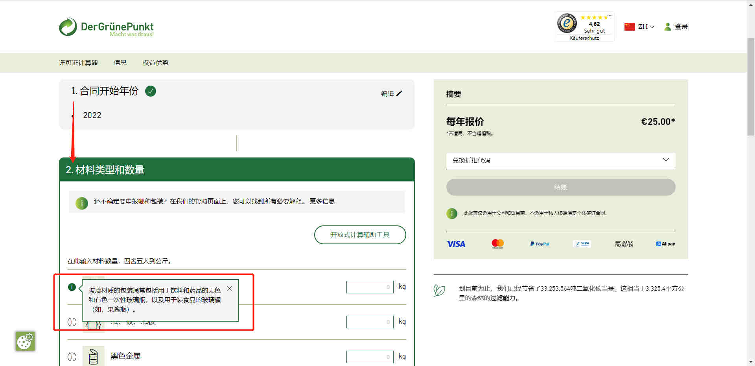Click the PayPal payment icon
Screen dimensions: 755x366
click(540, 244)
